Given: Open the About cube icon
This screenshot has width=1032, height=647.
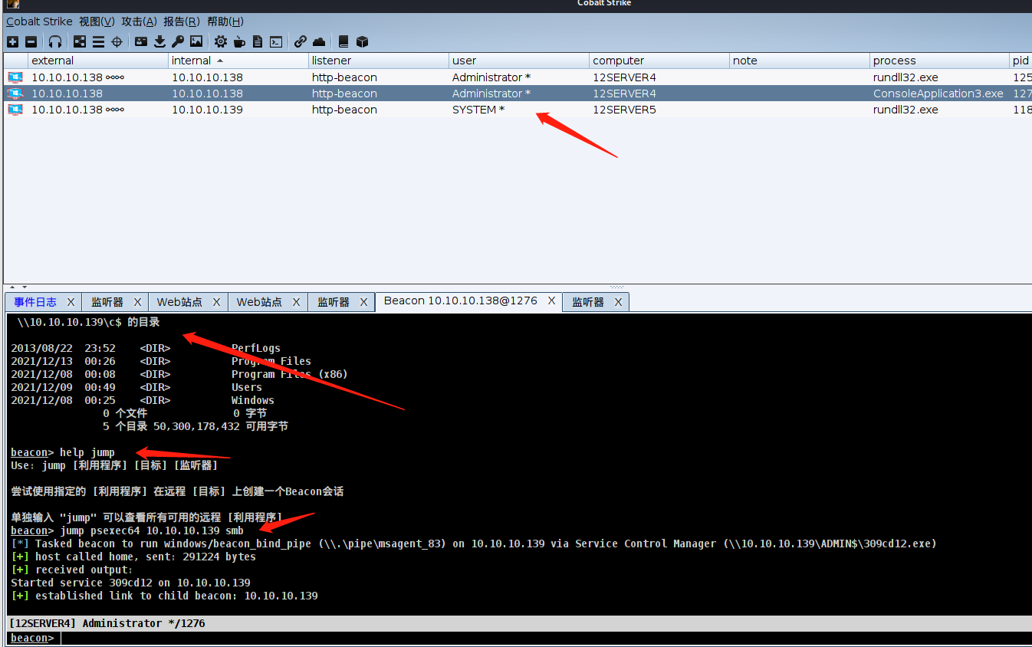Looking at the screenshot, I should [x=363, y=41].
